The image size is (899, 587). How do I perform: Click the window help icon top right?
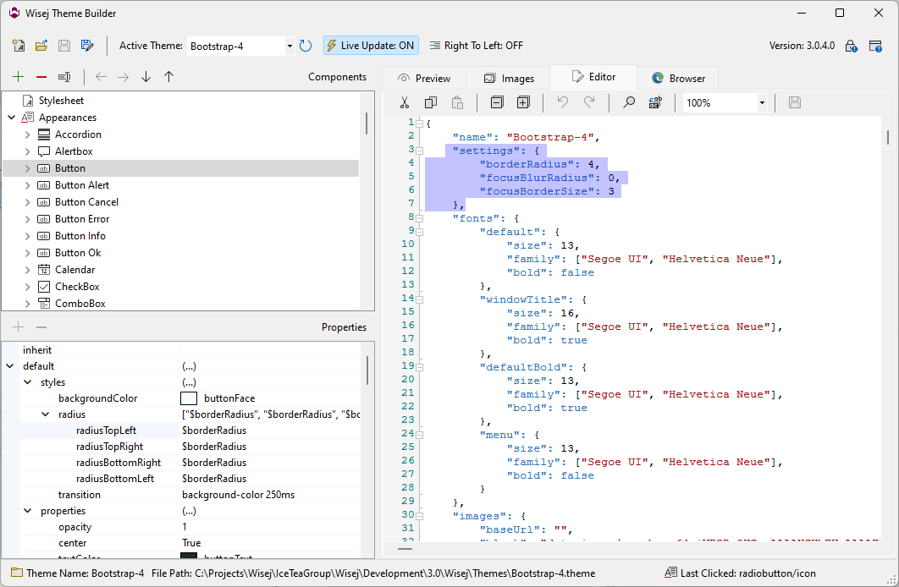click(x=875, y=46)
